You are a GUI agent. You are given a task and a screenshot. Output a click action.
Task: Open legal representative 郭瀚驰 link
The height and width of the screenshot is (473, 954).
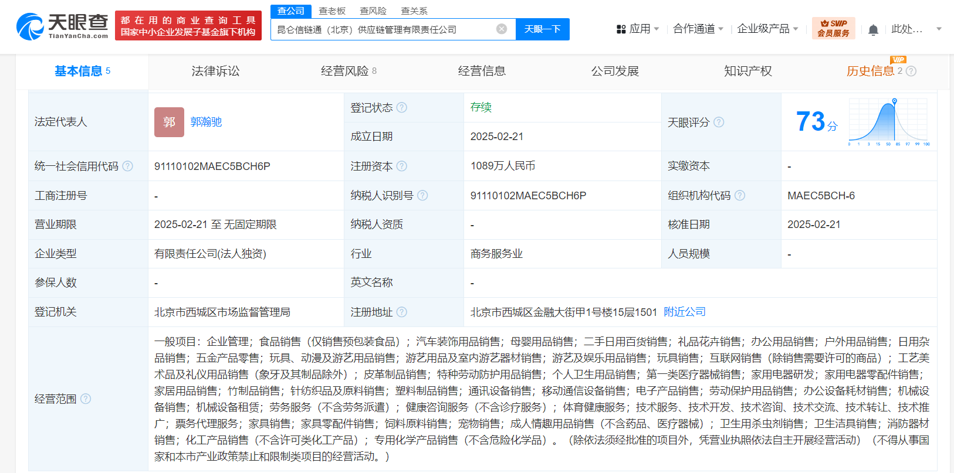[206, 122]
